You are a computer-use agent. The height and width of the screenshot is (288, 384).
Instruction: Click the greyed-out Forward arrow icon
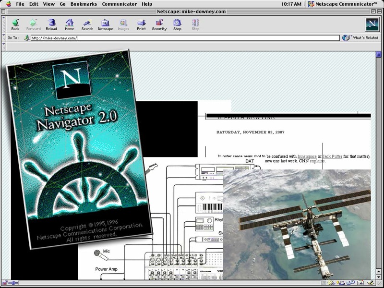click(x=33, y=23)
